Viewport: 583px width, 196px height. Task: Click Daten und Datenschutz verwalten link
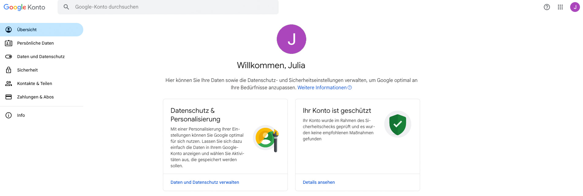[x=205, y=182]
